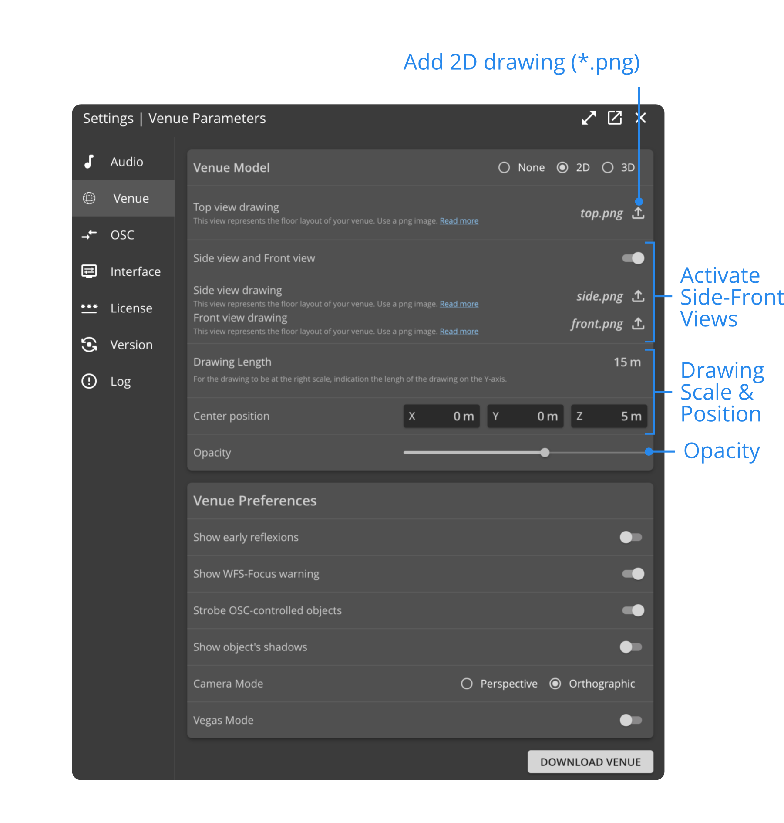Select None for the venue model
The image size is (784, 823).
504,168
